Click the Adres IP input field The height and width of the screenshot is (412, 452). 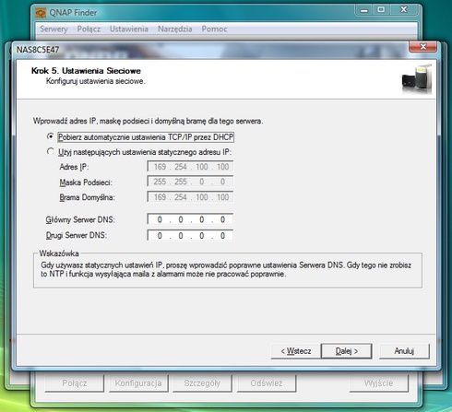click(x=190, y=167)
